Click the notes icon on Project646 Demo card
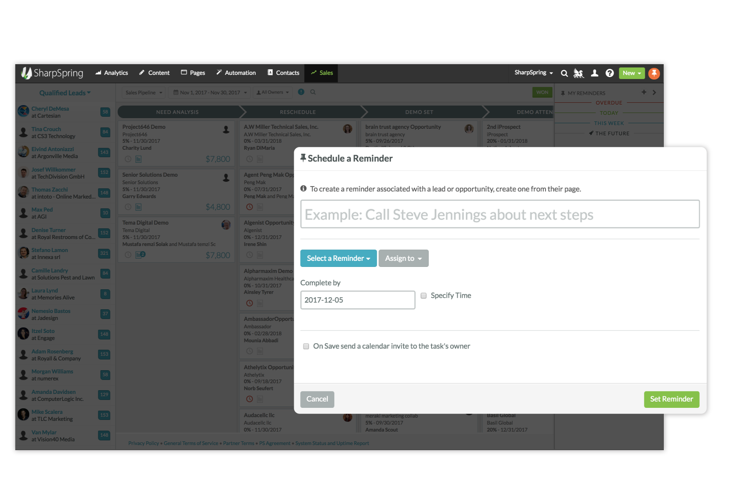Screen dimensions: 742x479 click(138, 159)
